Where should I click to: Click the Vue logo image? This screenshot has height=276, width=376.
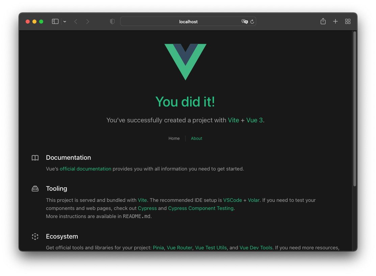coord(185,62)
